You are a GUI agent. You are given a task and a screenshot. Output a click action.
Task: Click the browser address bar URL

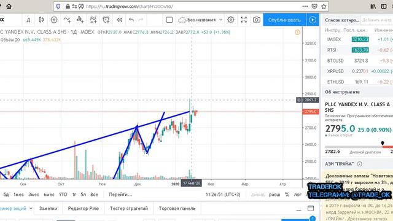click(130, 6)
